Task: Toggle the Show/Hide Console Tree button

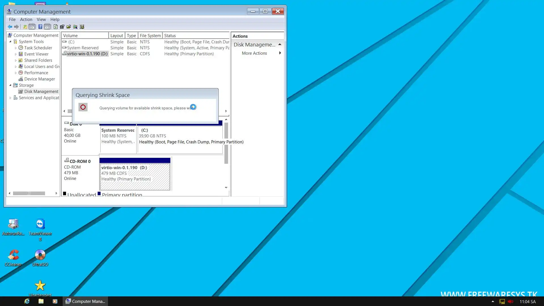Action: tap(32, 27)
